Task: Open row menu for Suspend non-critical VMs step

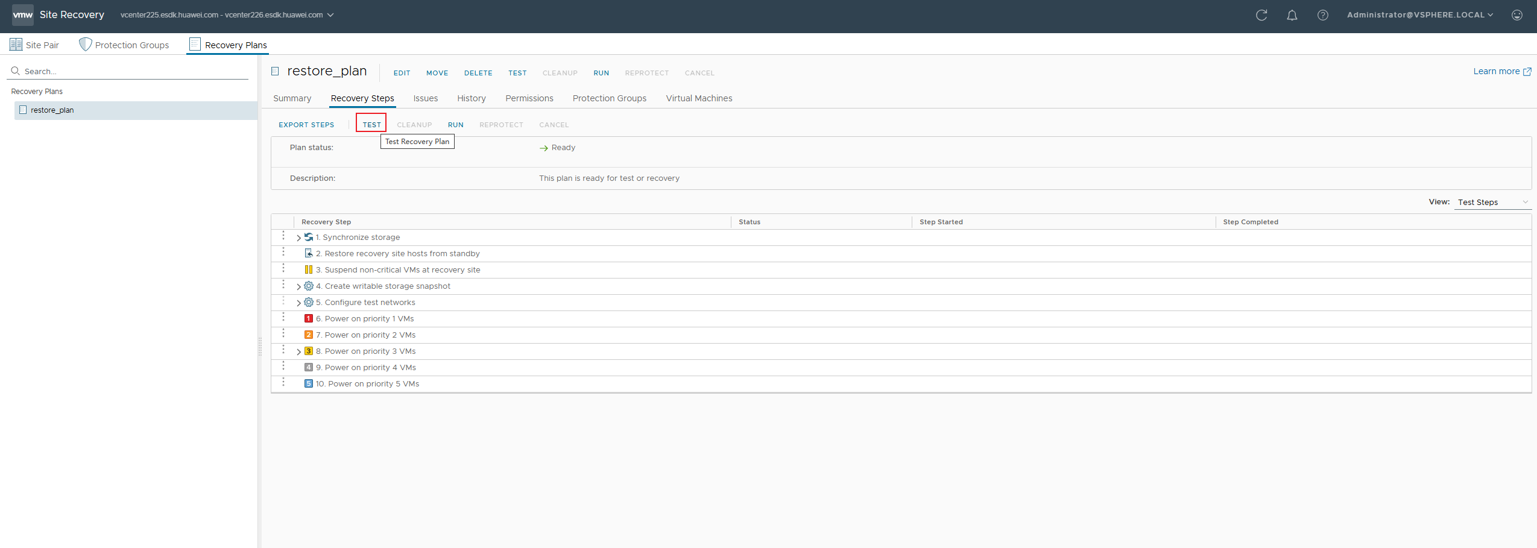Action: coord(283,268)
